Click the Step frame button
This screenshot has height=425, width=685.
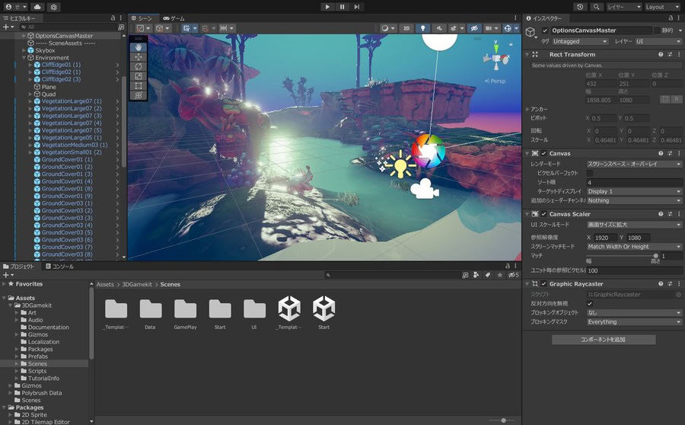pos(357,7)
